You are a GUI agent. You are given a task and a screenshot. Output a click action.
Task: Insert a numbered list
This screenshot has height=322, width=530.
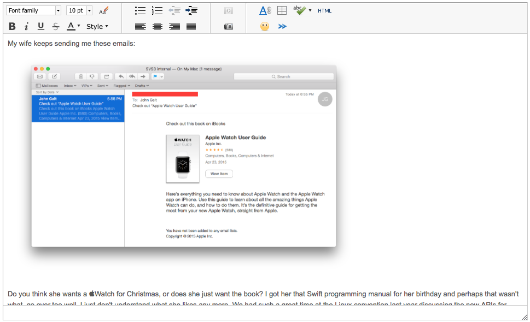click(x=157, y=10)
